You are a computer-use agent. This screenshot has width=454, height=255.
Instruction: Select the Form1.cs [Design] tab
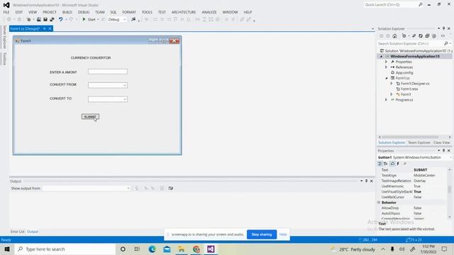click(25, 28)
